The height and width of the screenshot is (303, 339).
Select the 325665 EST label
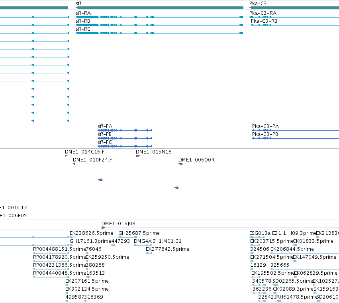280,265
